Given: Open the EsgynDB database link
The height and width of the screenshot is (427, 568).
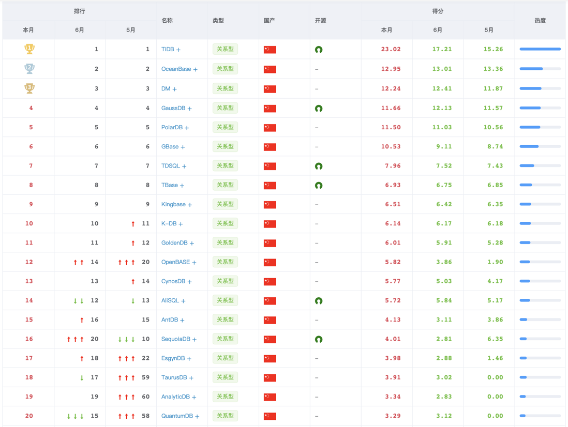Looking at the screenshot, I should (x=176, y=358).
